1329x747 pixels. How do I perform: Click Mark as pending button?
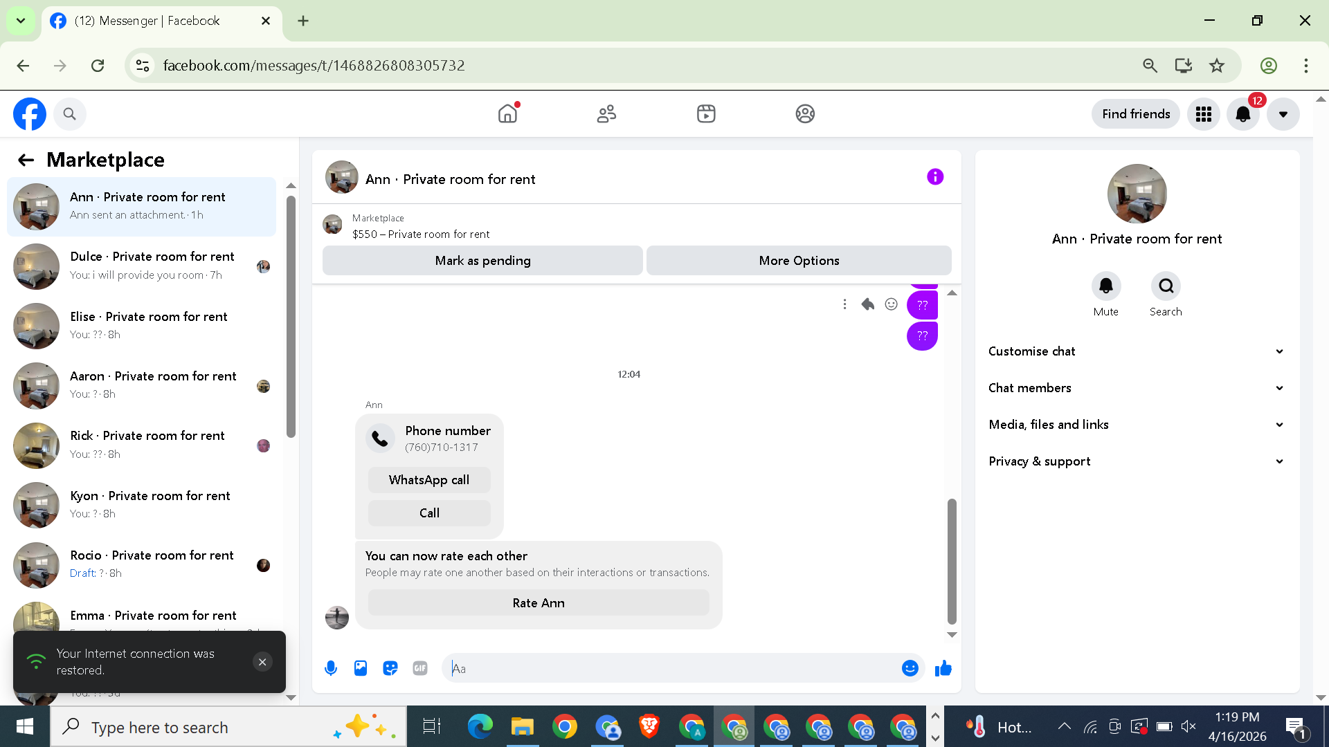click(482, 261)
